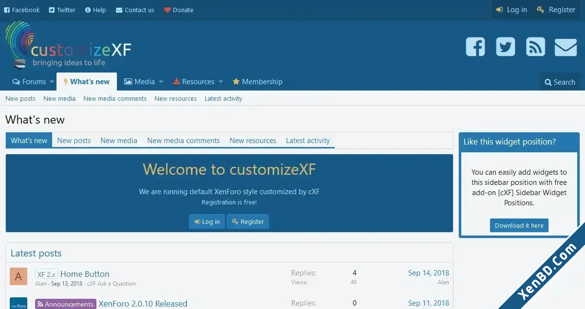This screenshot has height=309, width=585.
Task: Click Log in button in welcome banner
Action: point(207,221)
